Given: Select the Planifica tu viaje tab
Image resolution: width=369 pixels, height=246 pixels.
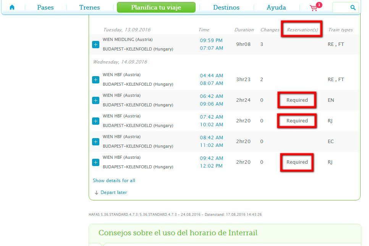Looking at the screenshot, I should click(x=156, y=8).
